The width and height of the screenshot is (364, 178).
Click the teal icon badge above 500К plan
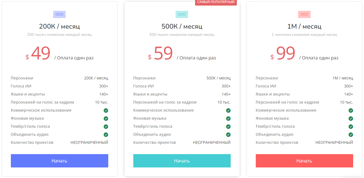click(182, 14)
